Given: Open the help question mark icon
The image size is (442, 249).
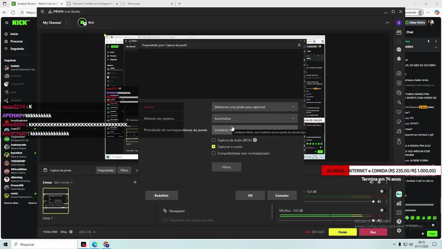Looking at the screenshot, I should (399, 221).
